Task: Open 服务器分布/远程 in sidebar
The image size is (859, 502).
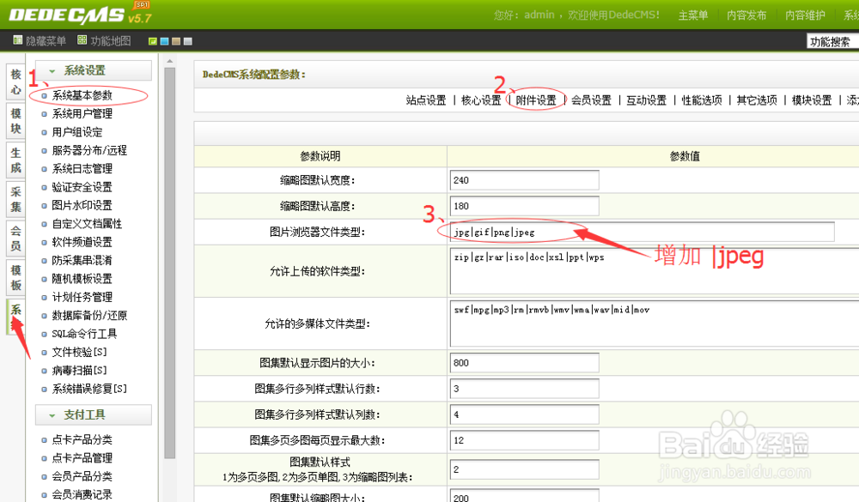Action: pos(89,150)
